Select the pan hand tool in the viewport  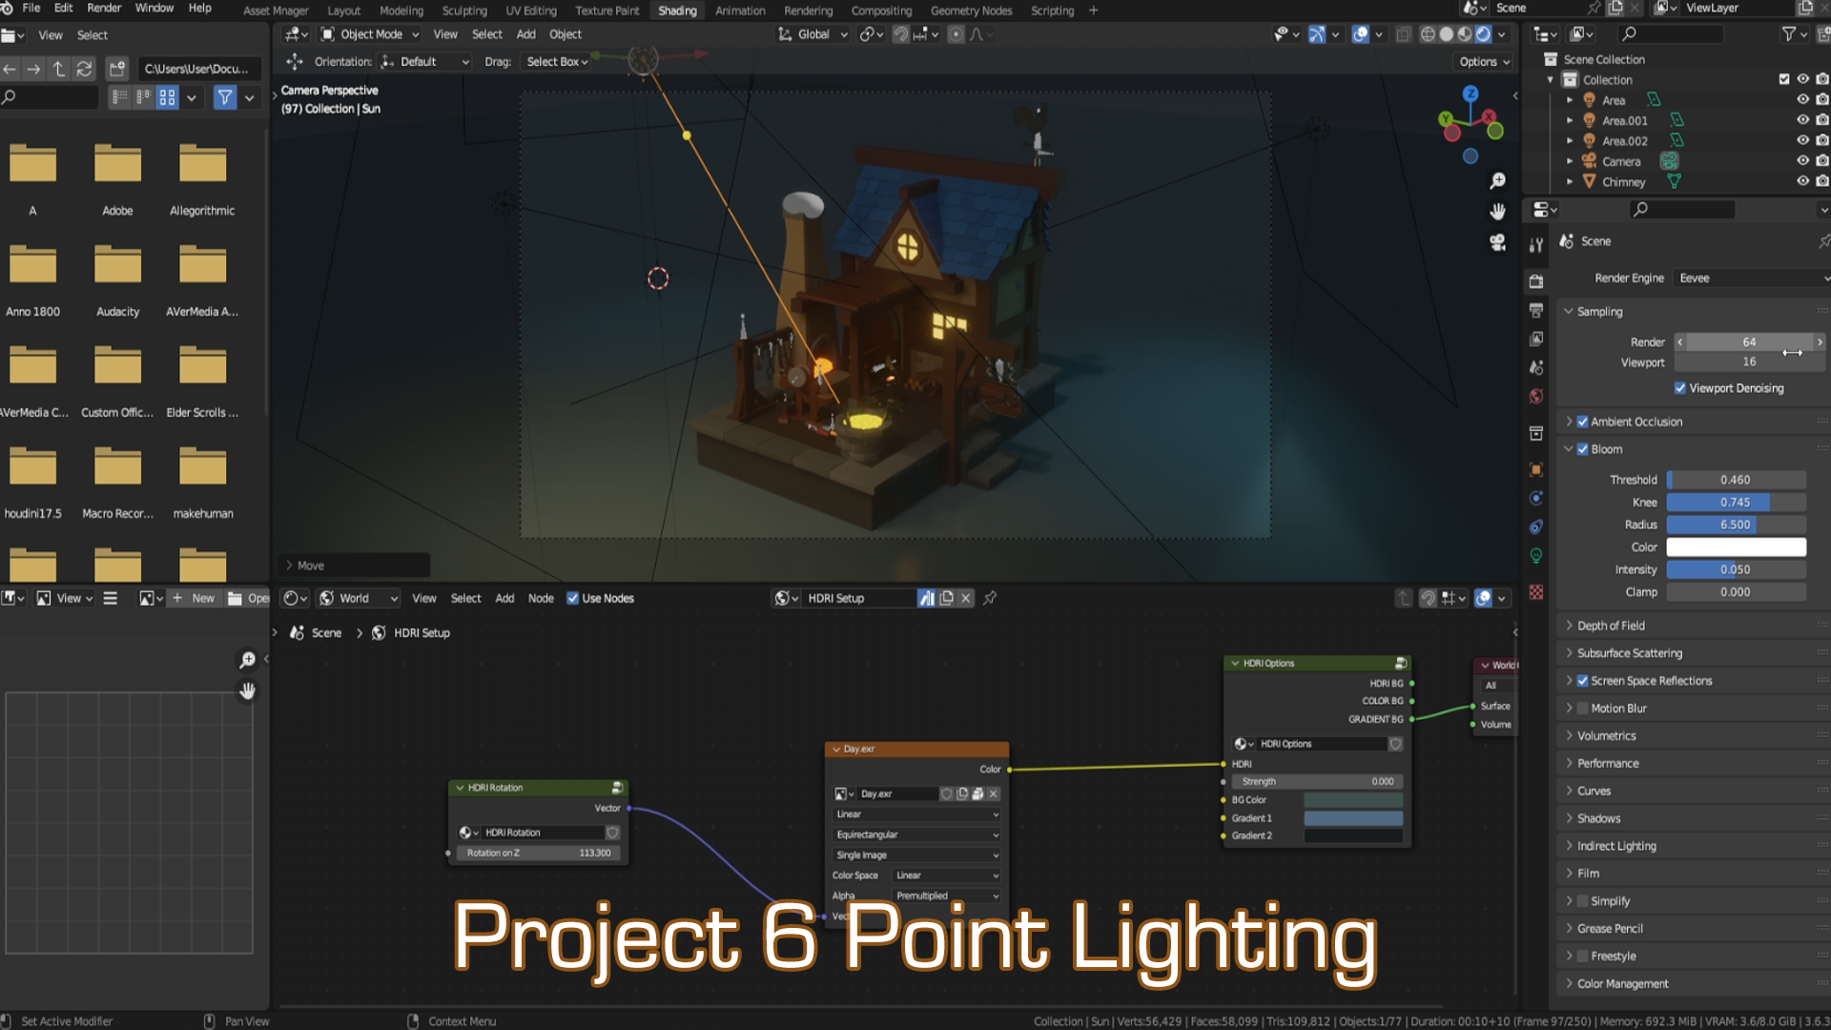point(1497,212)
